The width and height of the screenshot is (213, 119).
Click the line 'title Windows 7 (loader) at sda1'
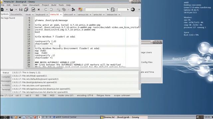pyautogui.click(x=55, y=37)
